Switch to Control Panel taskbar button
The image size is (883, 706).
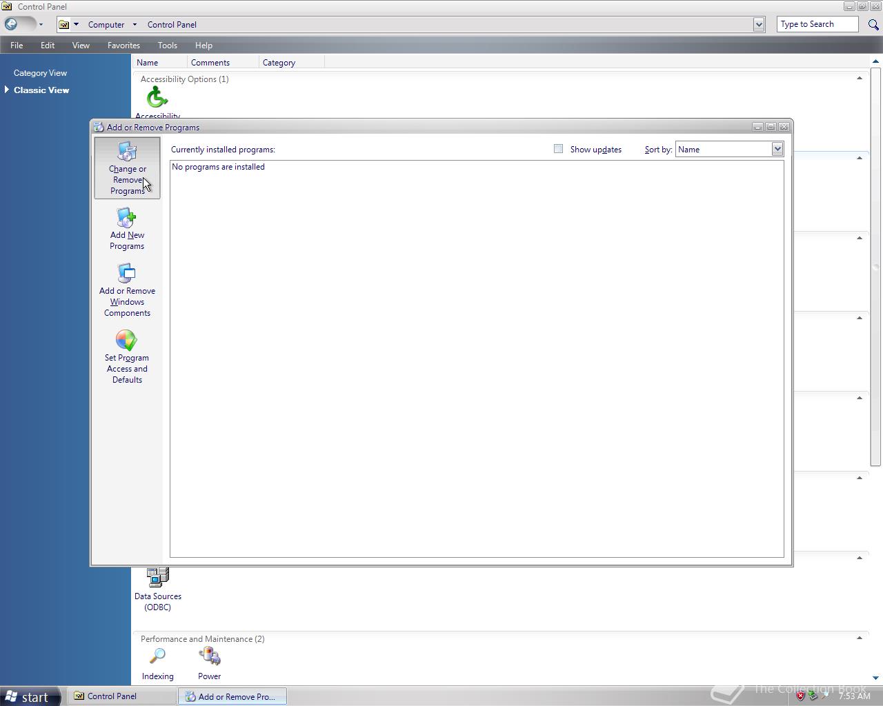coord(121,696)
